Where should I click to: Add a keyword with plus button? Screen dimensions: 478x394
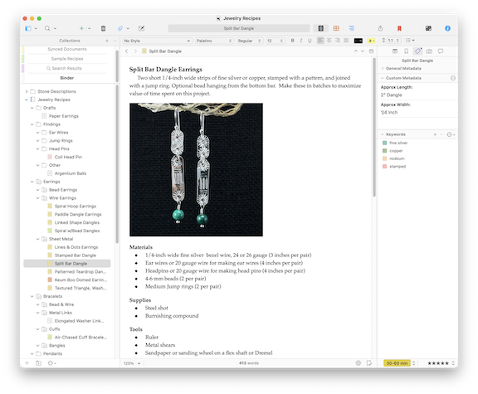(435, 134)
